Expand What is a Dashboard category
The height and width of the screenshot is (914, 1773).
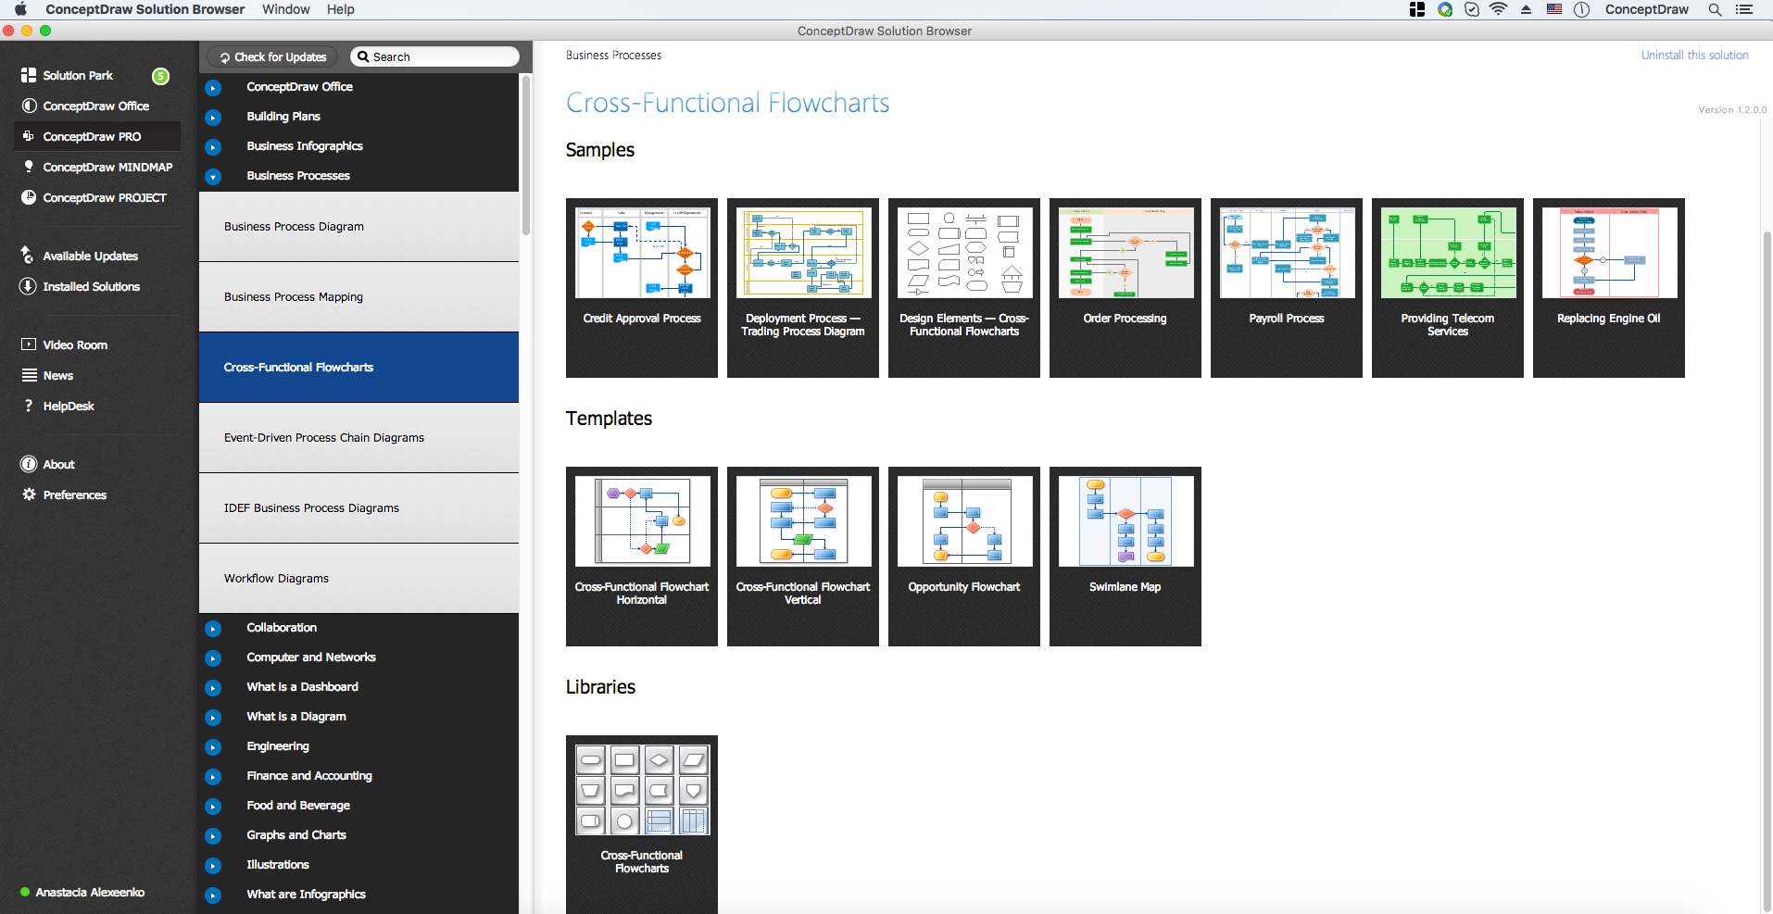click(213, 687)
